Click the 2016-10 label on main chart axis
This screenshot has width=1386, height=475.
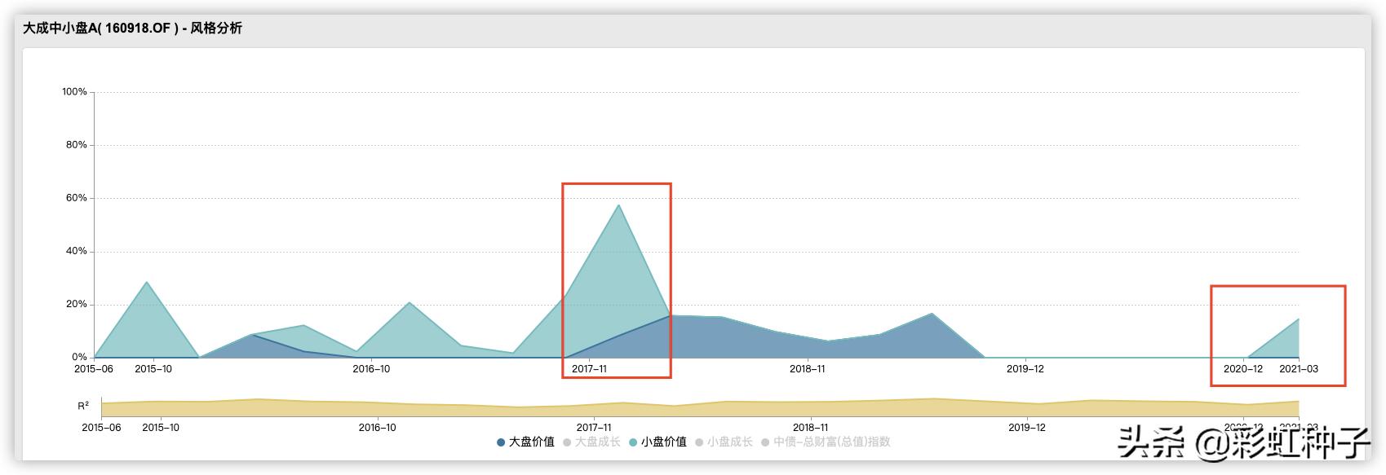[x=371, y=369]
